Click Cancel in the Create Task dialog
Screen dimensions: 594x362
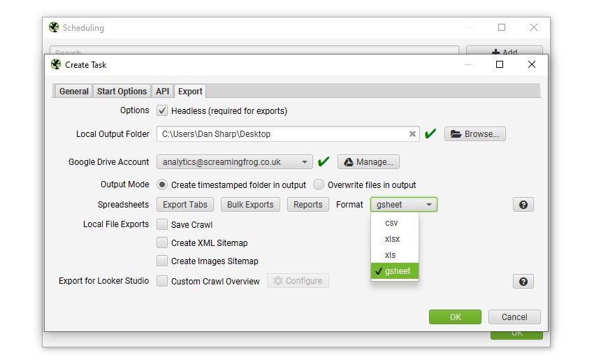click(514, 317)
